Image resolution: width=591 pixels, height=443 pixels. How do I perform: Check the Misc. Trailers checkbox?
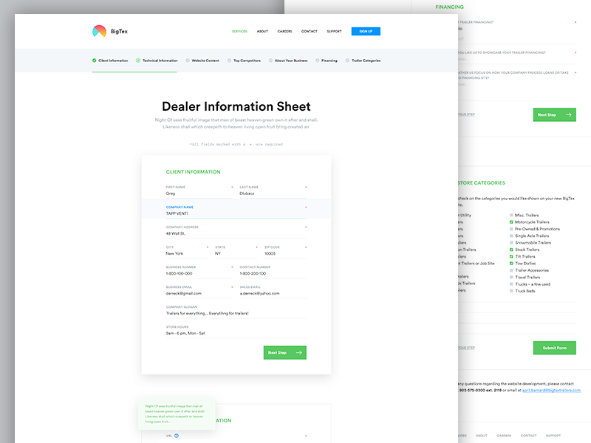tap(511, 215)
